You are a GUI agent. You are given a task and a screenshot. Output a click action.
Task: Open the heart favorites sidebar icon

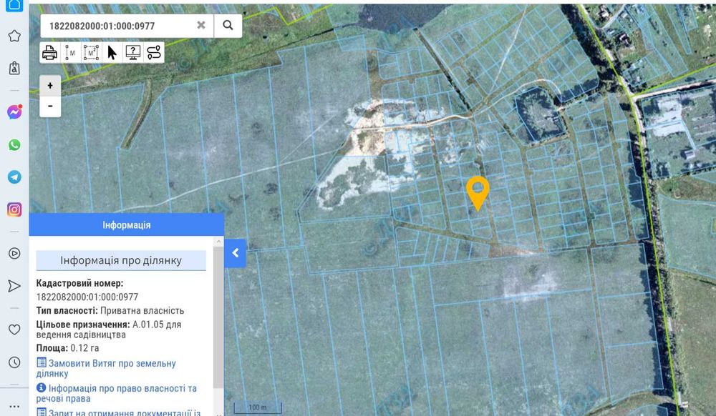14,330
